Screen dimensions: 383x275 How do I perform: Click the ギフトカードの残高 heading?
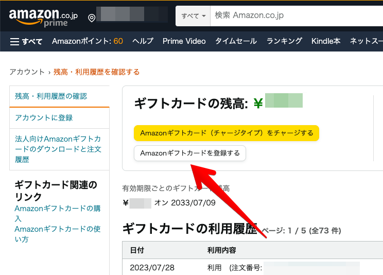[x=191, y=104]
